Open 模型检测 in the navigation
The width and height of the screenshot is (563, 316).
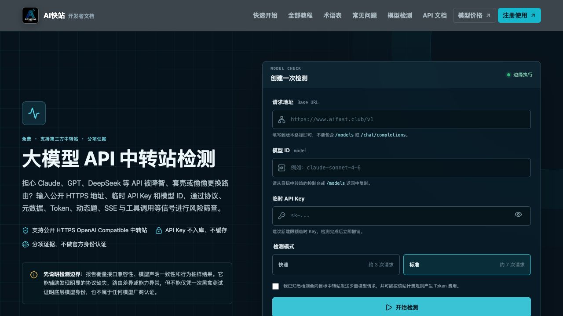tap(400, 15)
